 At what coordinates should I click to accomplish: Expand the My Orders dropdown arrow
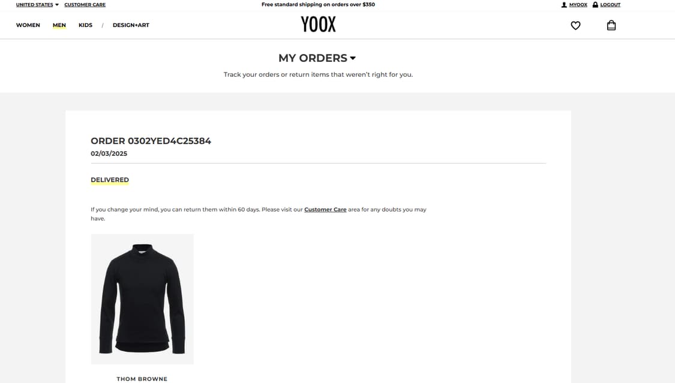353,58
